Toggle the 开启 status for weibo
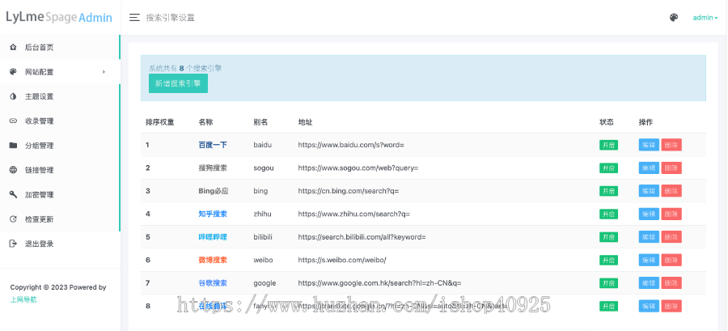Image resolution: width=728 pixels, height=331 pixels. [x=608, y=260]
